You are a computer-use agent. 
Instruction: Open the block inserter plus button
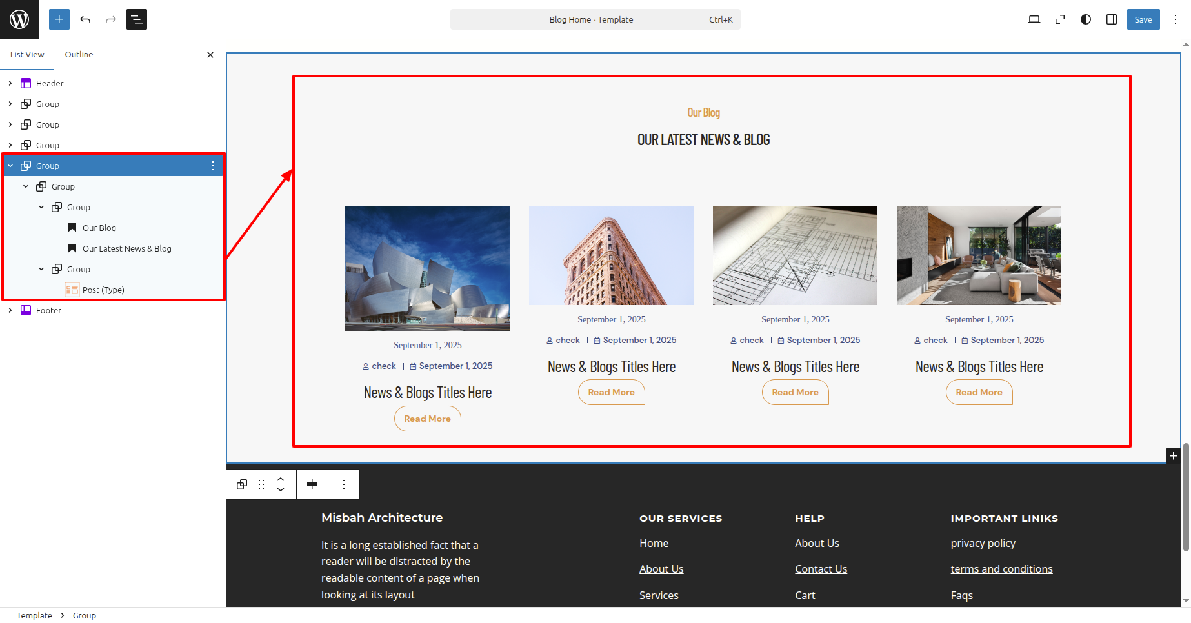click(59, 19)
